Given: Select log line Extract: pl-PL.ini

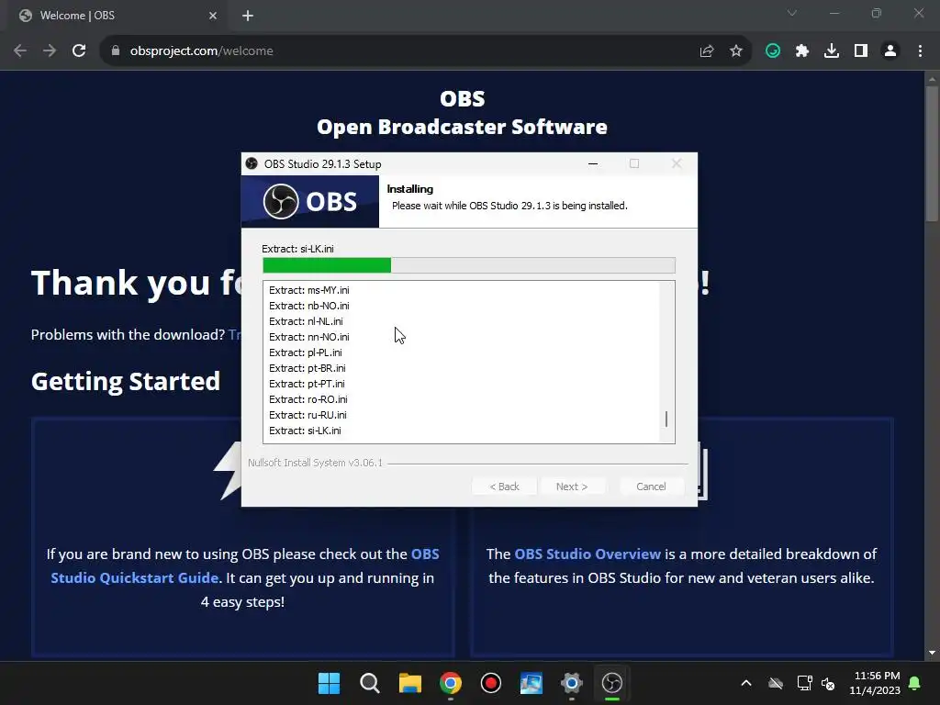Looking at the screenshot, I should click(305, 352).
